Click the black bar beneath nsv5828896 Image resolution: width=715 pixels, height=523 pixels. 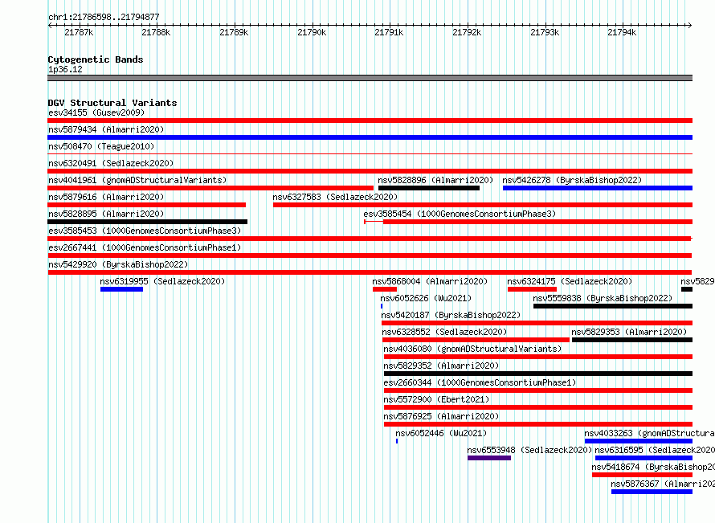point(429,188)
